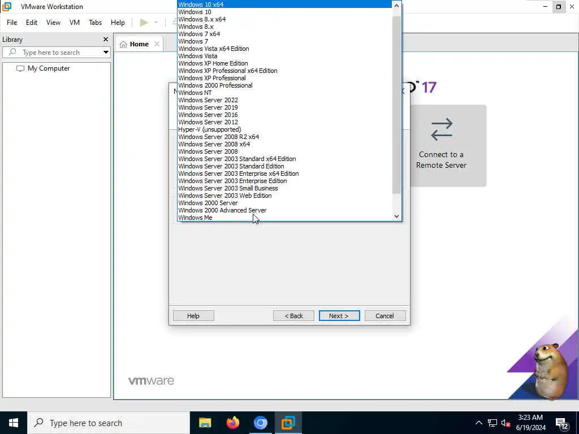Choose Windows 7 x64 from the list
The image size is (579, 434).
click(x=284, y=34)
